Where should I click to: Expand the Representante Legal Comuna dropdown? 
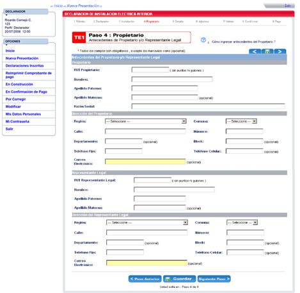coord(242,222)
